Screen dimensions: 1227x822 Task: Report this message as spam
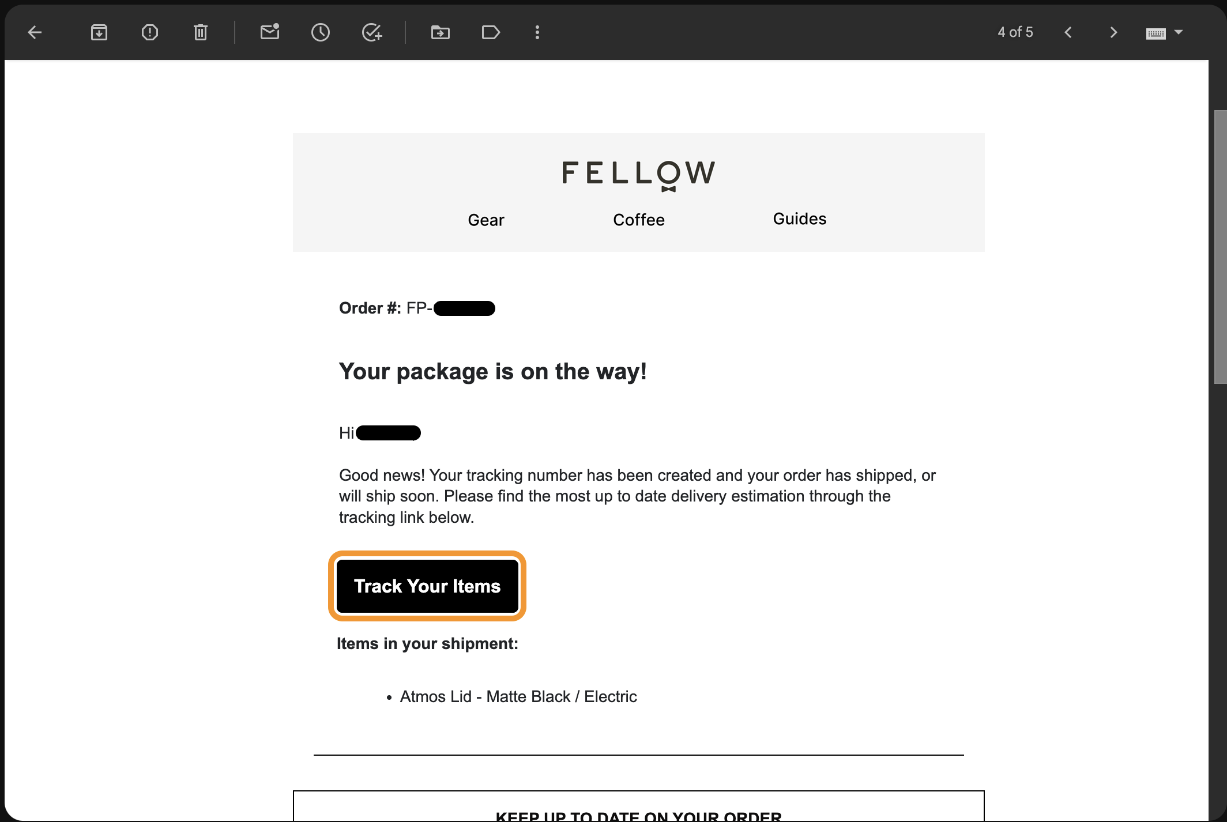click(150, 32)
